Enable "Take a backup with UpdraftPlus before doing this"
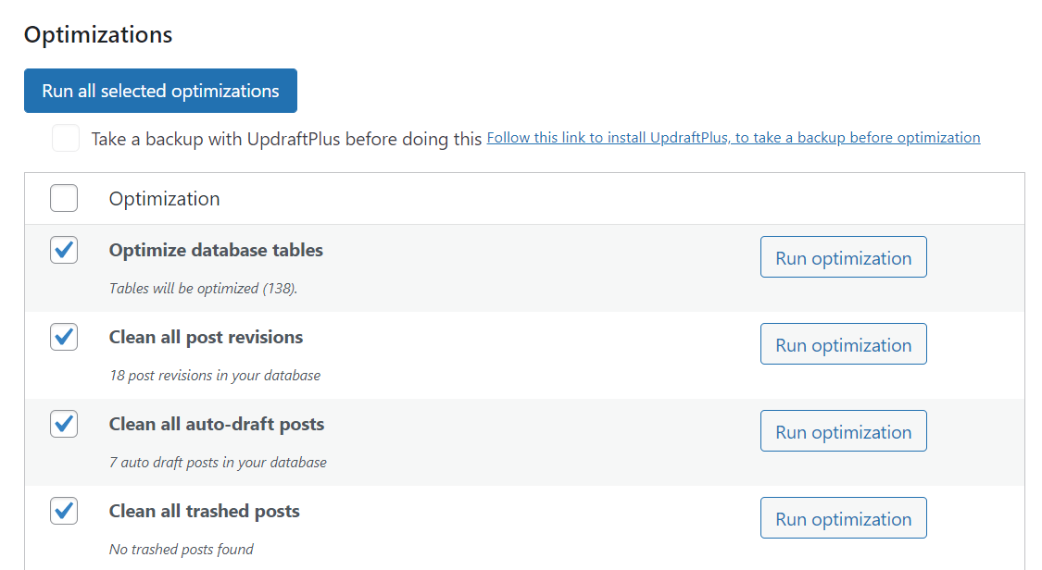Screen dimensions: 1042x570 coord(65,137)
